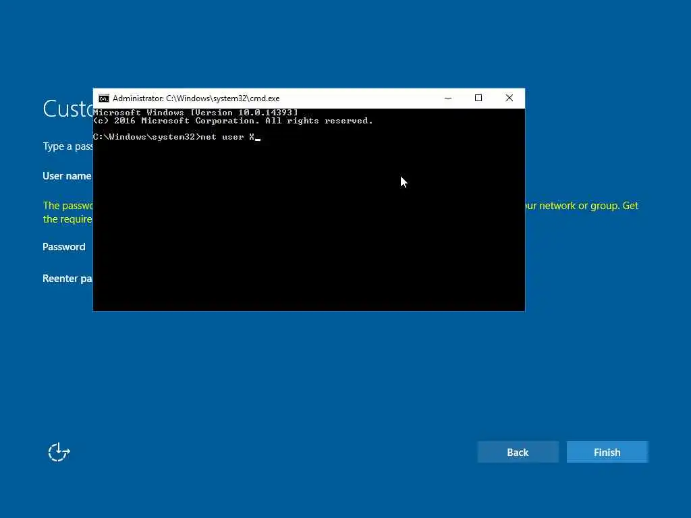Click the 'User name' label
Image resolution: width=691 pixels, height=518 pixels.
click(x=67, y=176)
